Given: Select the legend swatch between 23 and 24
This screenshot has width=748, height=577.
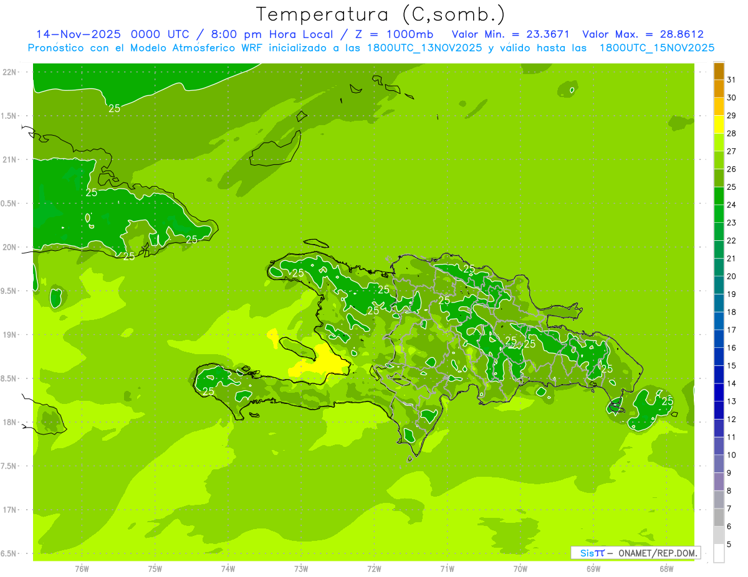Looking at the screenshot, I should point(719,214).
